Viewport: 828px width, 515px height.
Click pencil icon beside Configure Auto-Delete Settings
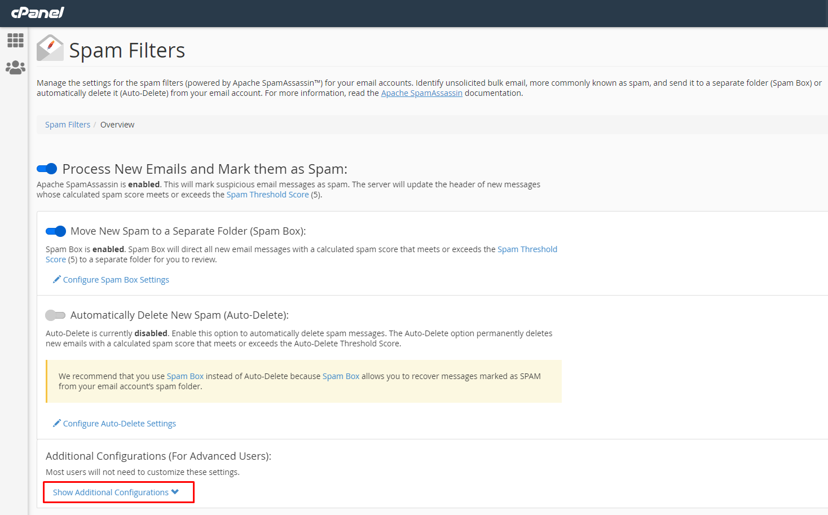(56, 423)
